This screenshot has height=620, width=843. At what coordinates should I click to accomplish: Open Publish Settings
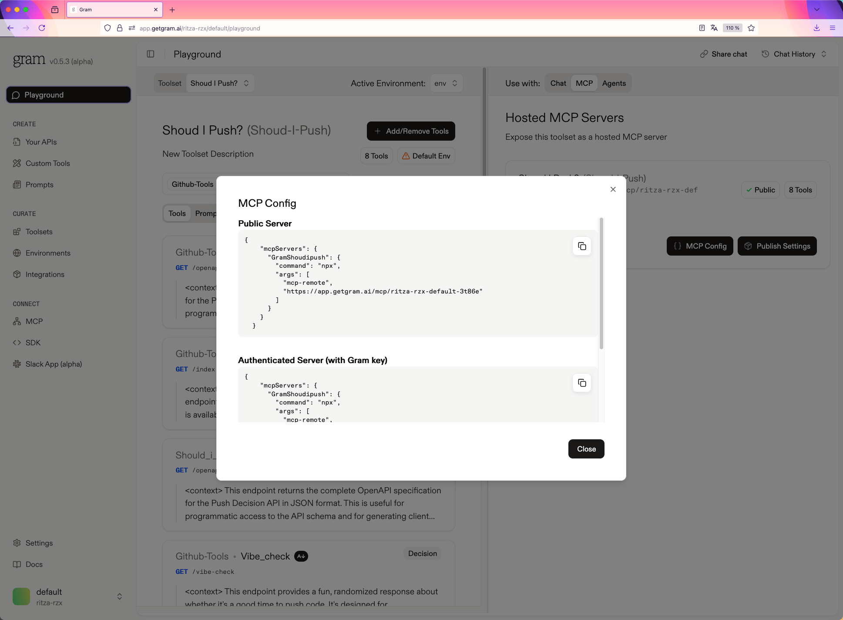click(x=777, y=246)
